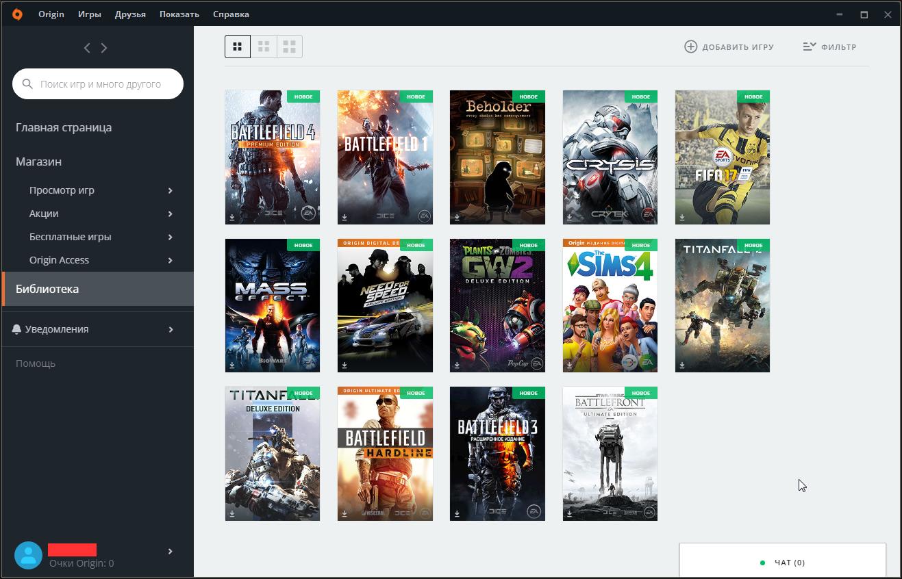Click the search field for games

100,84
